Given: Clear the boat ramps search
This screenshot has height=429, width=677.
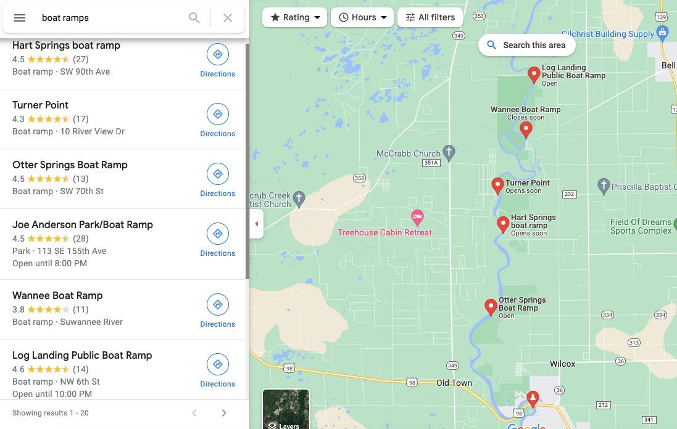Looking at the screenshot, I should coord(228,18).
